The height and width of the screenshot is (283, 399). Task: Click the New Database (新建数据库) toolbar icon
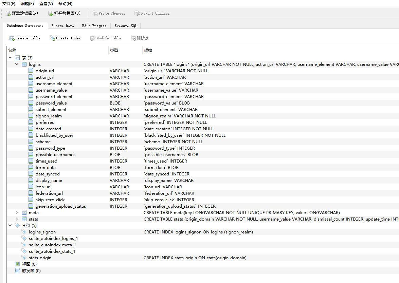click(x=8, y=14)
